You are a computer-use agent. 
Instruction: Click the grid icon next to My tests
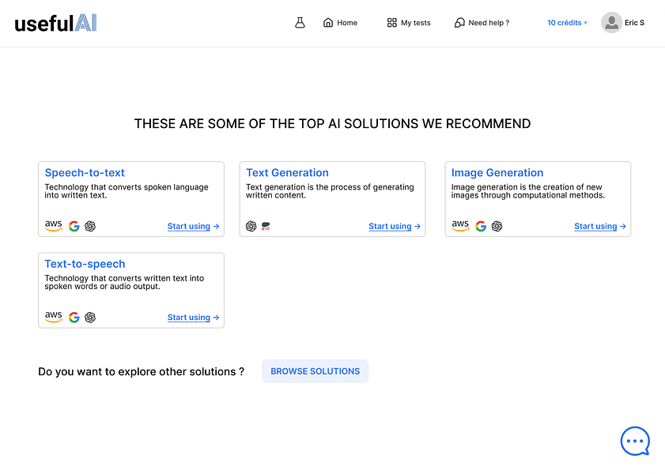(x=391, y=23)
